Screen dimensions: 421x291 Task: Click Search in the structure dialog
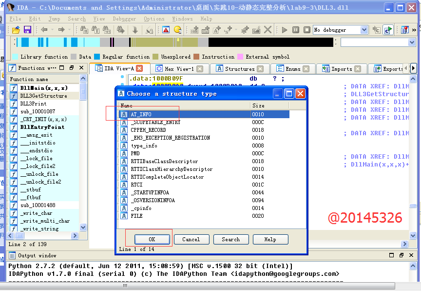230,239
